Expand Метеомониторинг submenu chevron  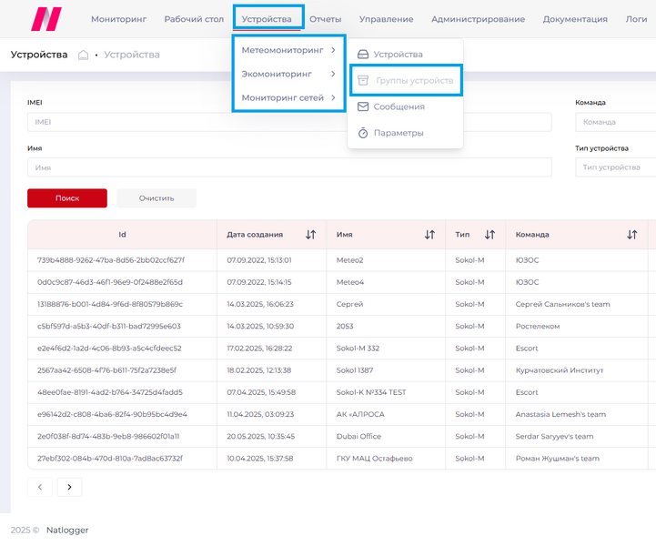333,50
